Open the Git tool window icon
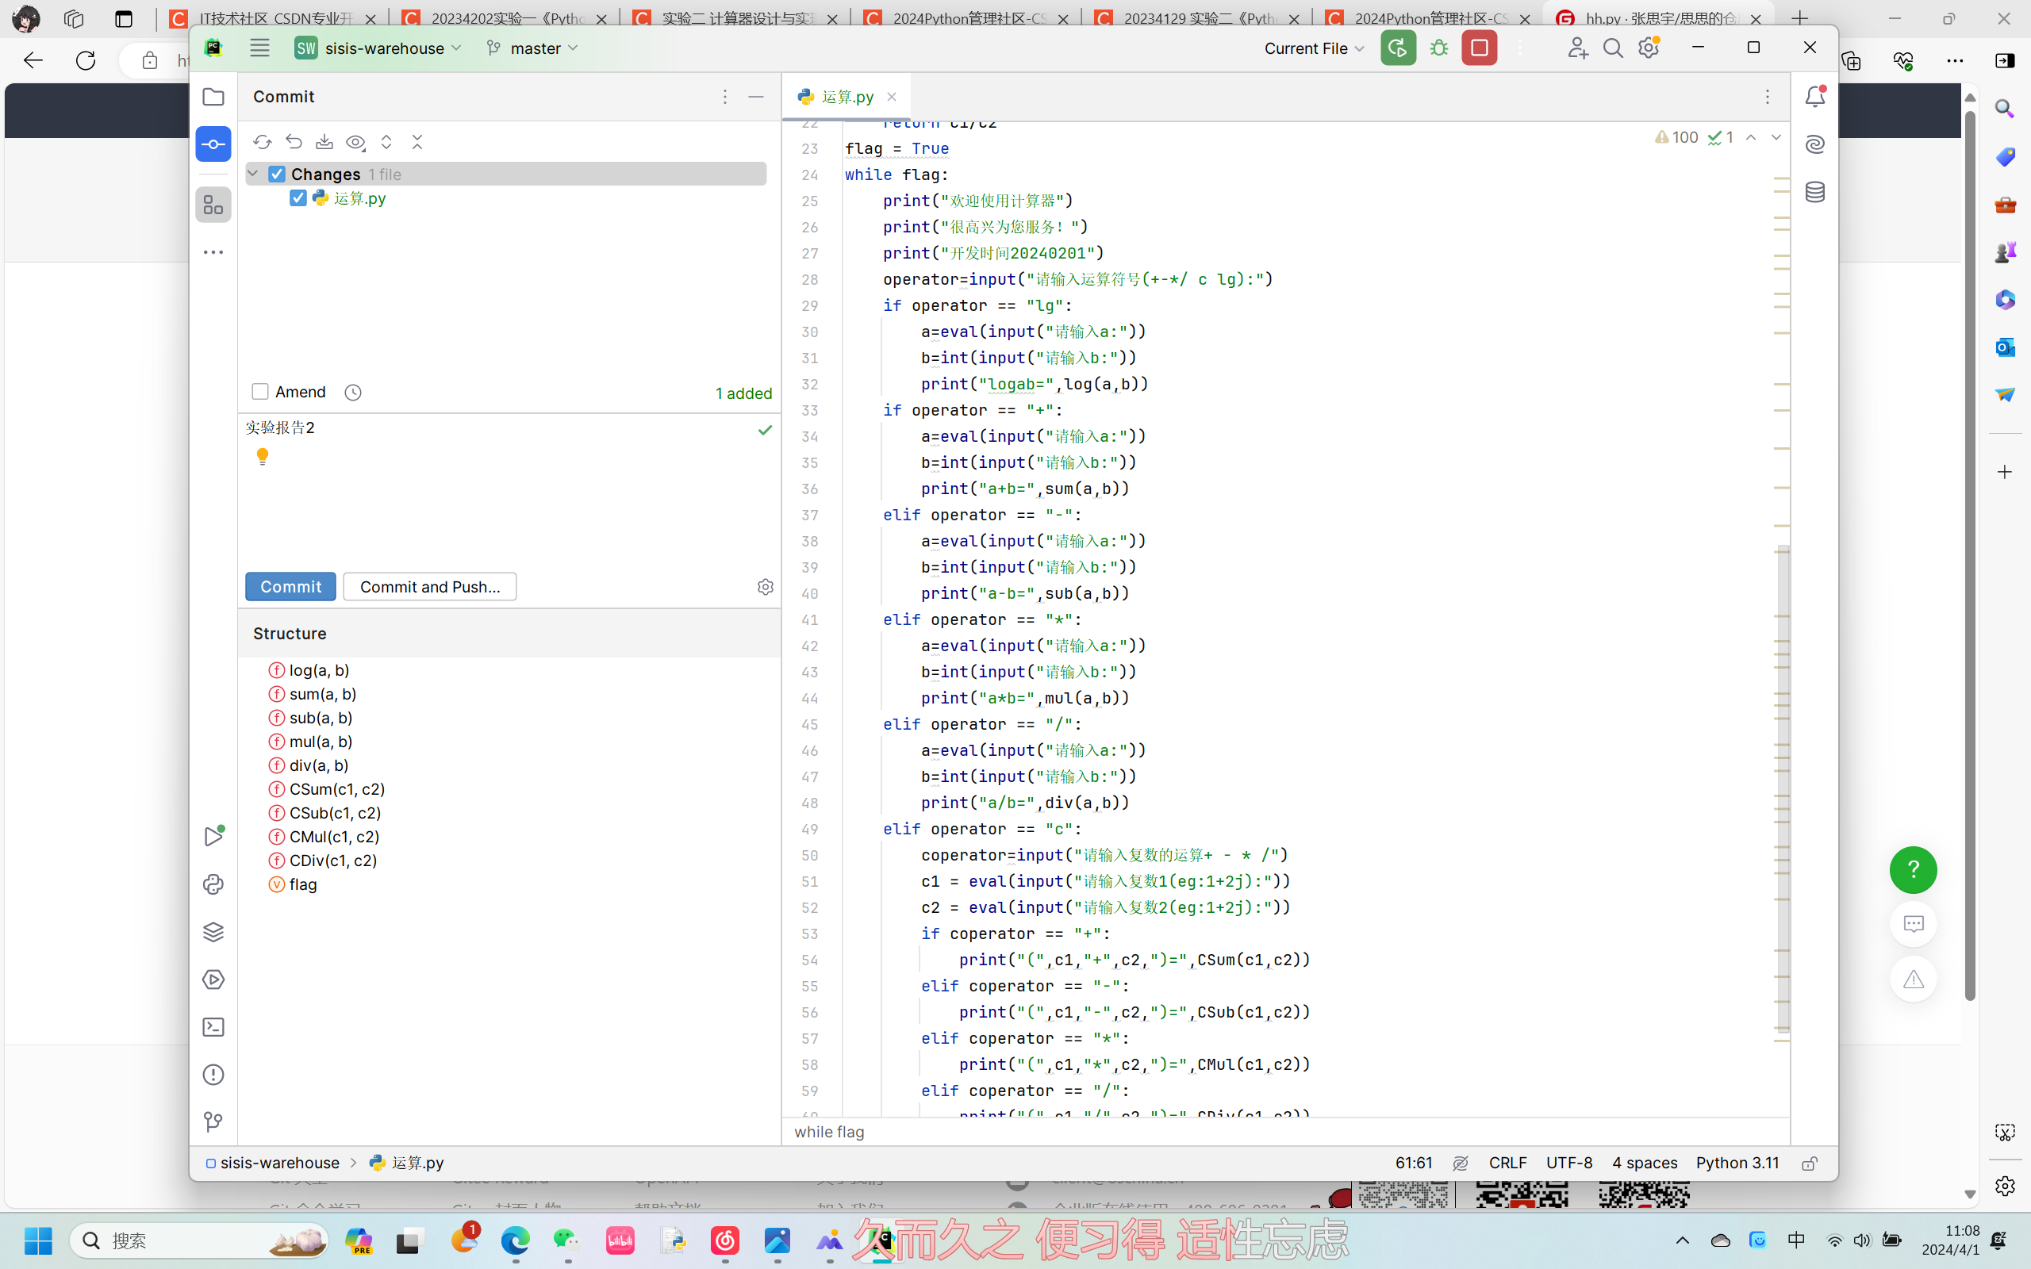This screenshot has height=1269, width=2031. coord(213,1122)
